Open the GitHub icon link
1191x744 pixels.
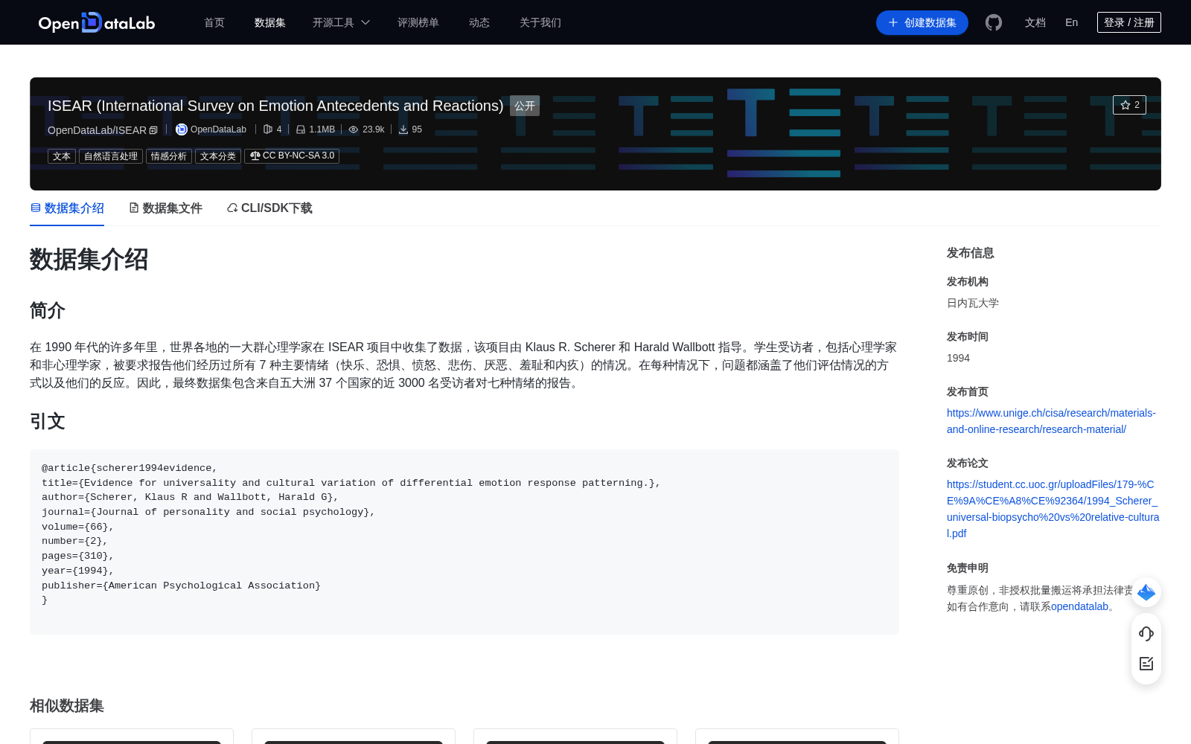click(994, 22)
